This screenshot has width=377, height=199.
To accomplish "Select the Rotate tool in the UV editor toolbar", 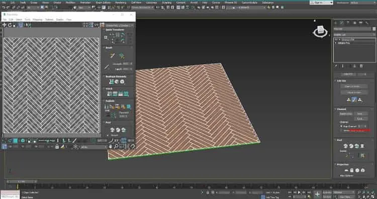I will pyautogui.click(x=10, y=25).
